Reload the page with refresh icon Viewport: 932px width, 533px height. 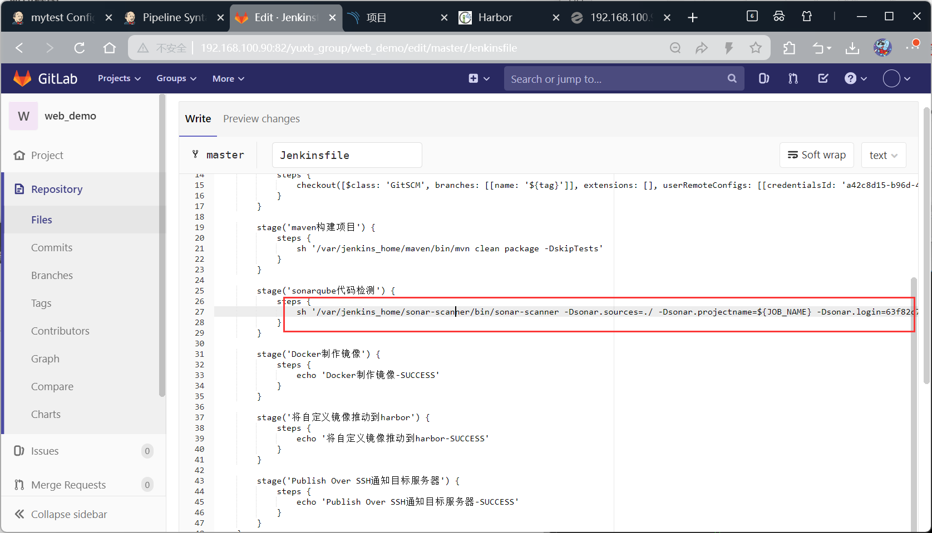point(80,48)
